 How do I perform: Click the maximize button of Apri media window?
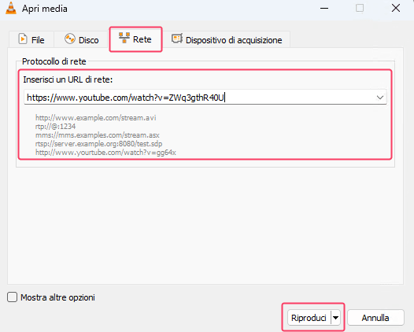[360, 8]
